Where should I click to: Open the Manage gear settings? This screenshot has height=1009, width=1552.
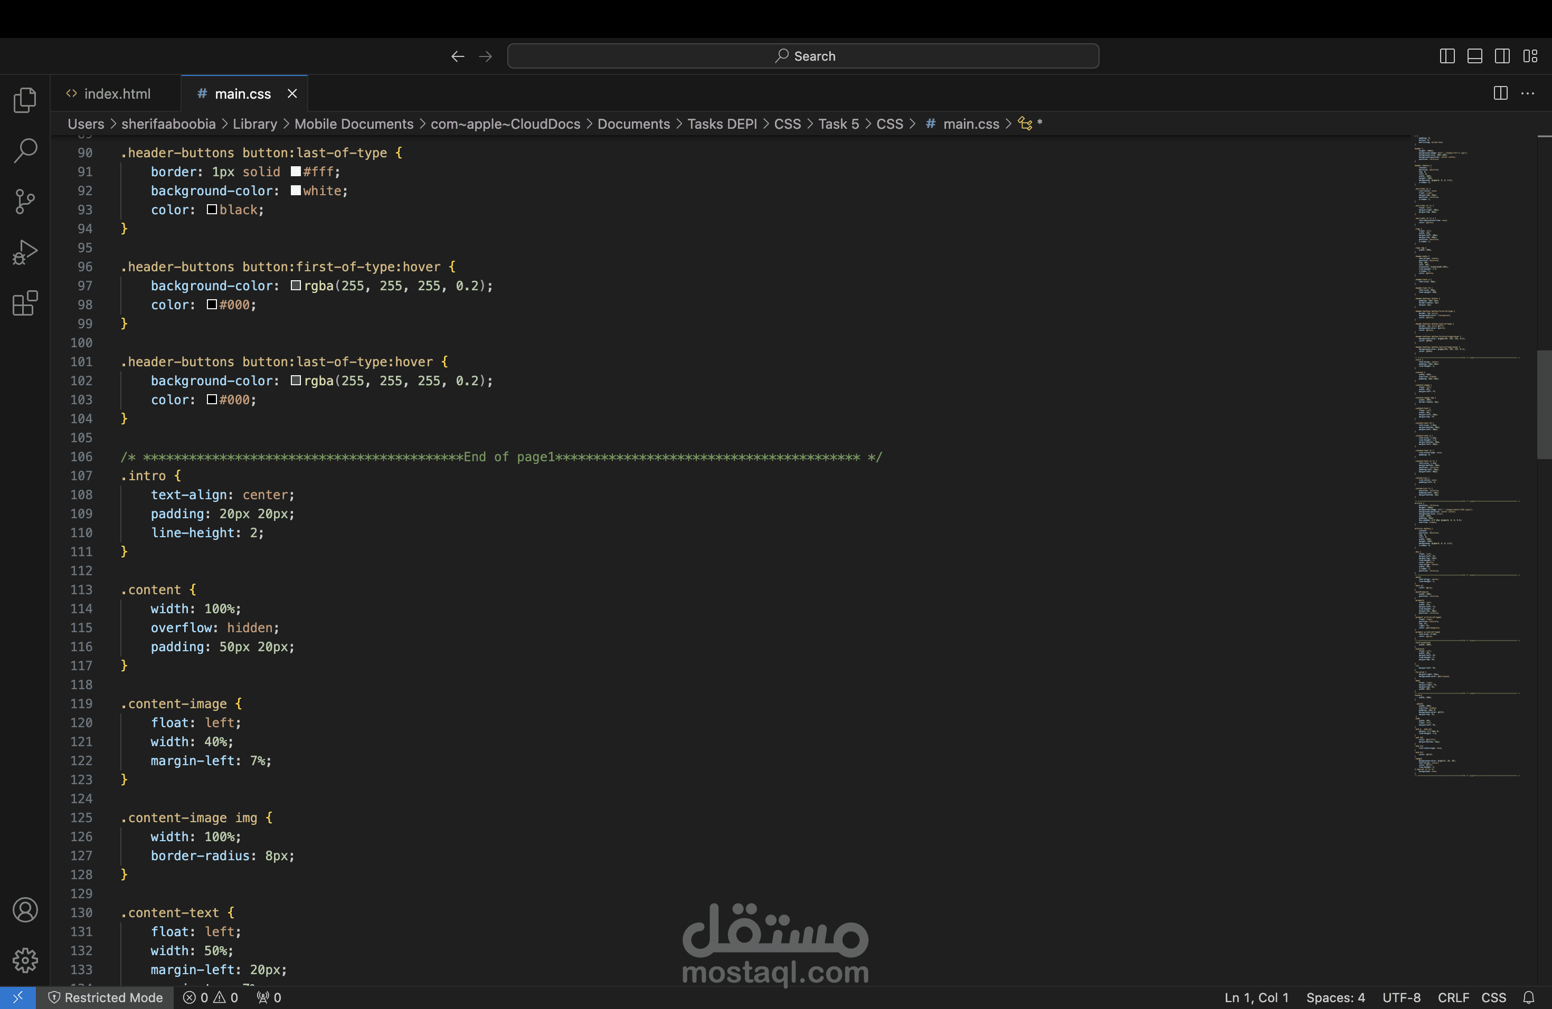click(25, 960)
